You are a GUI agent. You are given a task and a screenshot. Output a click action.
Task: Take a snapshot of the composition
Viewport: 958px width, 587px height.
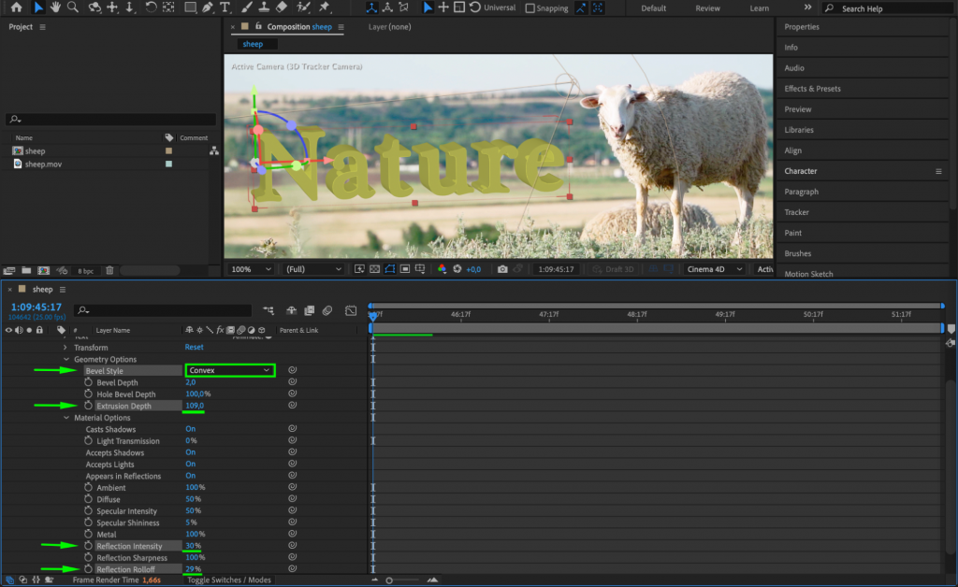(503, 268)
